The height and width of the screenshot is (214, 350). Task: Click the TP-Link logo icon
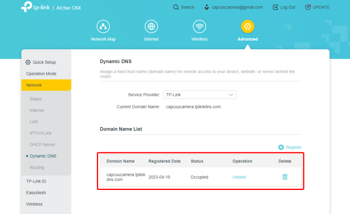pyautogui.click(x=27, y=6)
